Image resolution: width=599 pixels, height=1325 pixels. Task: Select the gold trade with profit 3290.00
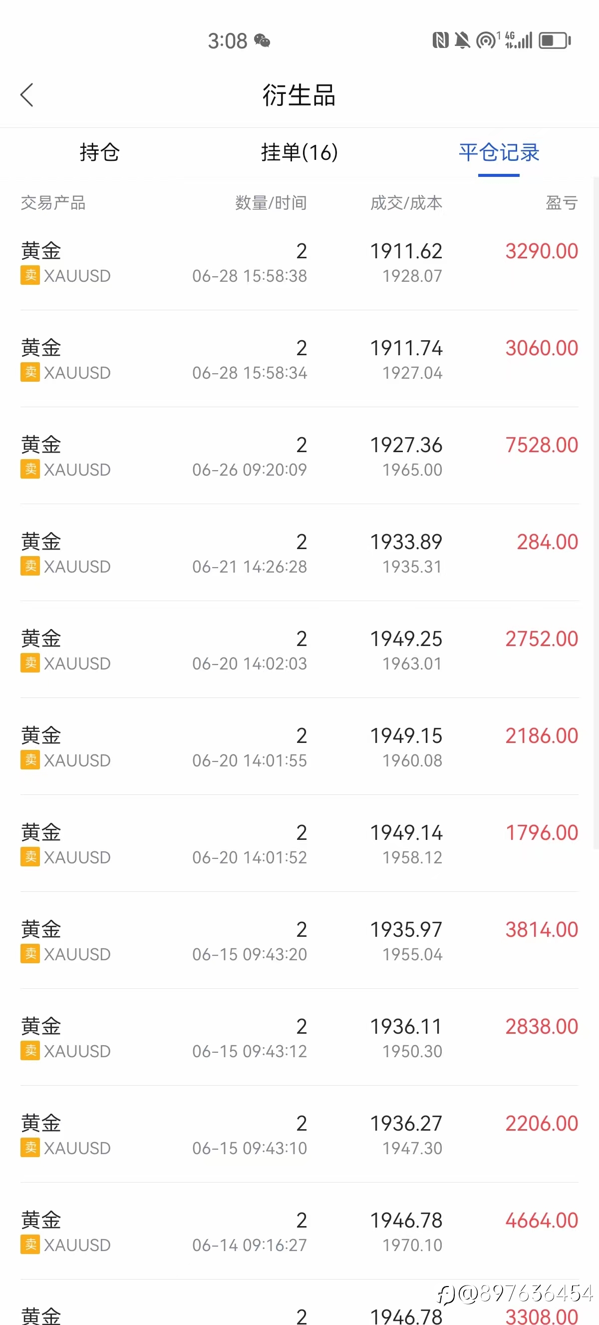pyautogui.click(x=299, y=262)
